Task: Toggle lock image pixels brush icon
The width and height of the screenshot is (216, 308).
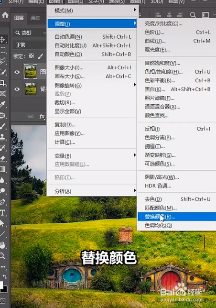Action: click(41, 56)
